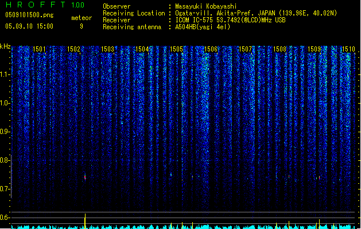Select the ICOM IC-575 receiver description
The height and width of the screenshot is (229, 361).
click(230, 20)
